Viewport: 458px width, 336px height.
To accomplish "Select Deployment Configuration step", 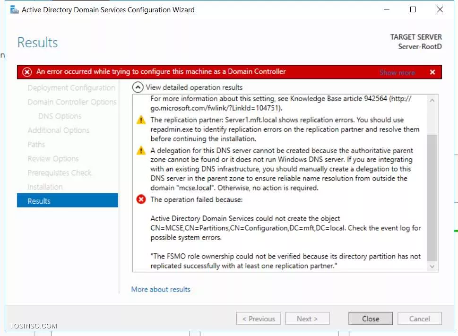I will pos(71,88).
